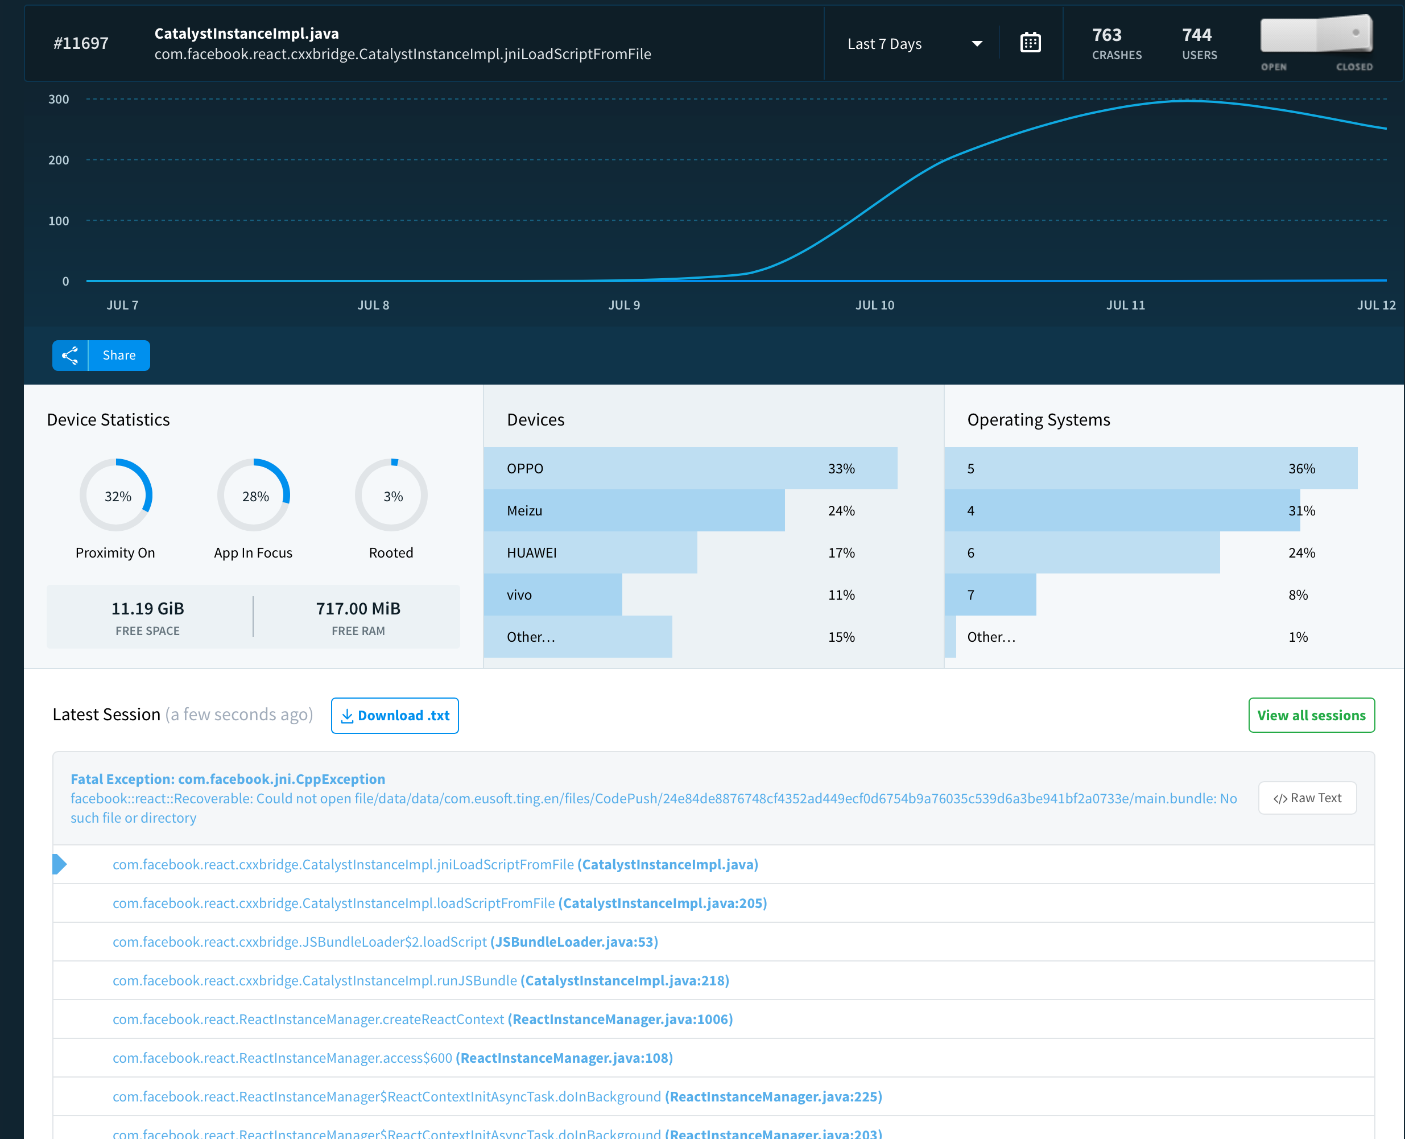Expand the Other devices row
Screen dimensions: 1405x1139
click(531, 637)
